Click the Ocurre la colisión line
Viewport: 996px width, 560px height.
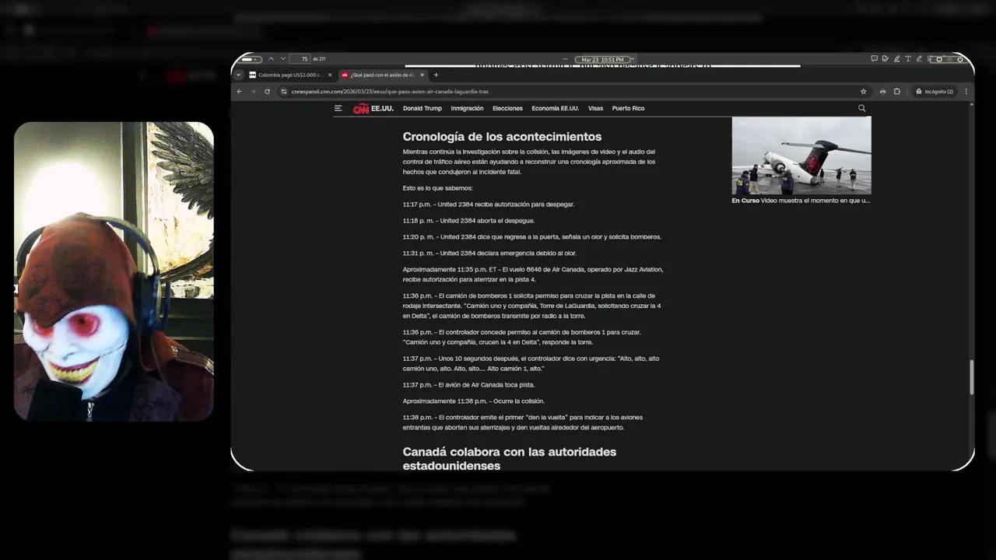tap(473, 401)
